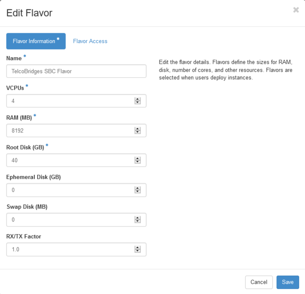Click the Swap Disk (MB) label
Screen dimensions: 305x294
27,207
